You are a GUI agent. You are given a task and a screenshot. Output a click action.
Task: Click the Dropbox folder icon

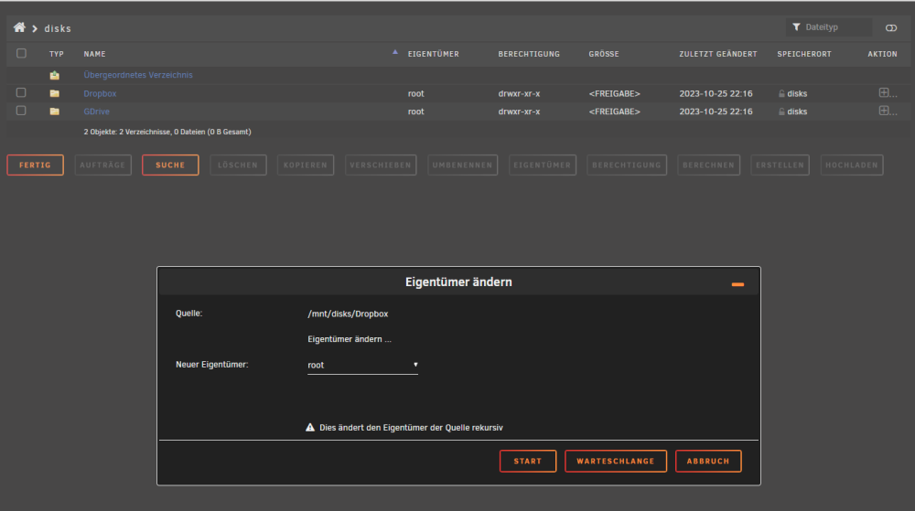point(54,93)
